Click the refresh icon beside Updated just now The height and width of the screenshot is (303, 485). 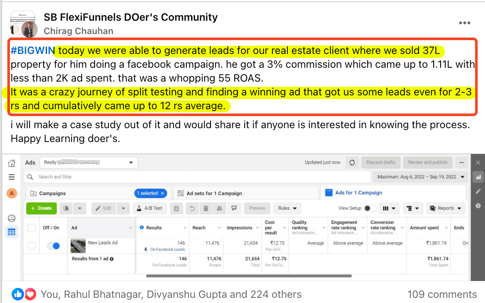click(352, 162)
